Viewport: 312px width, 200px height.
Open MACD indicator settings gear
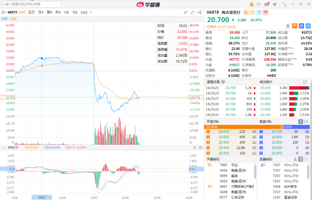201,147
